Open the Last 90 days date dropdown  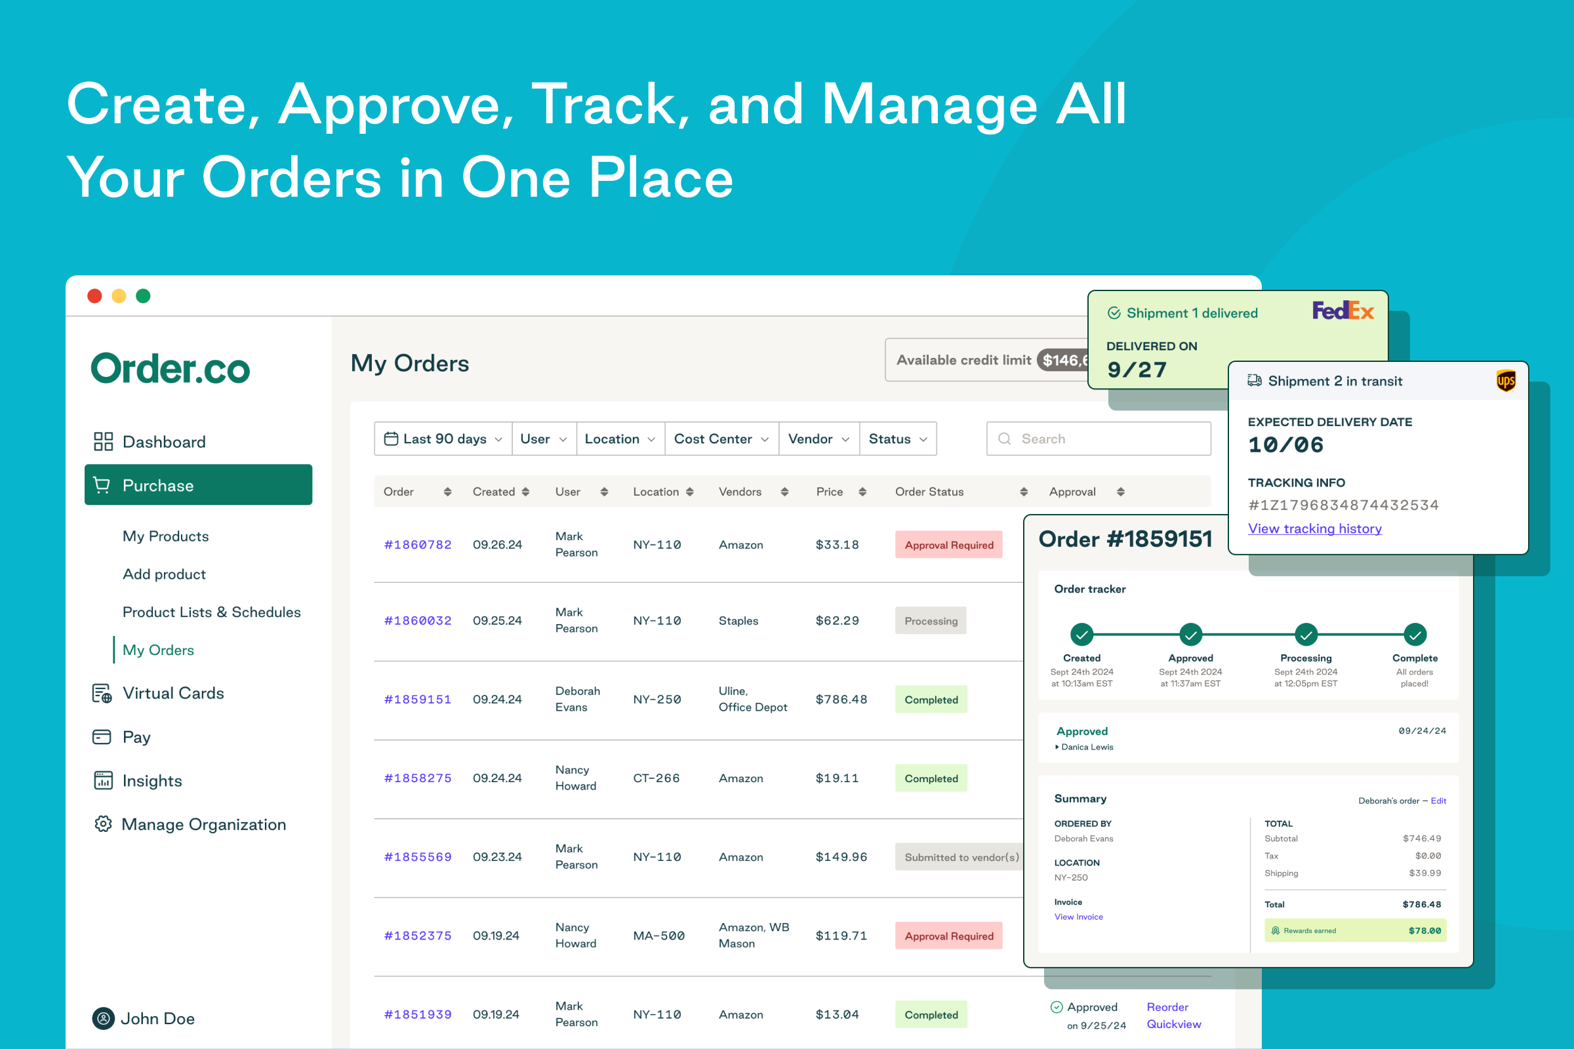(443, 438)
